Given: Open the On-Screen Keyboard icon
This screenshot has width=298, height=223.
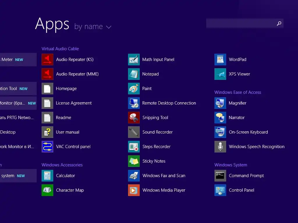Looking at the screenshot, I should click(220, 132).
